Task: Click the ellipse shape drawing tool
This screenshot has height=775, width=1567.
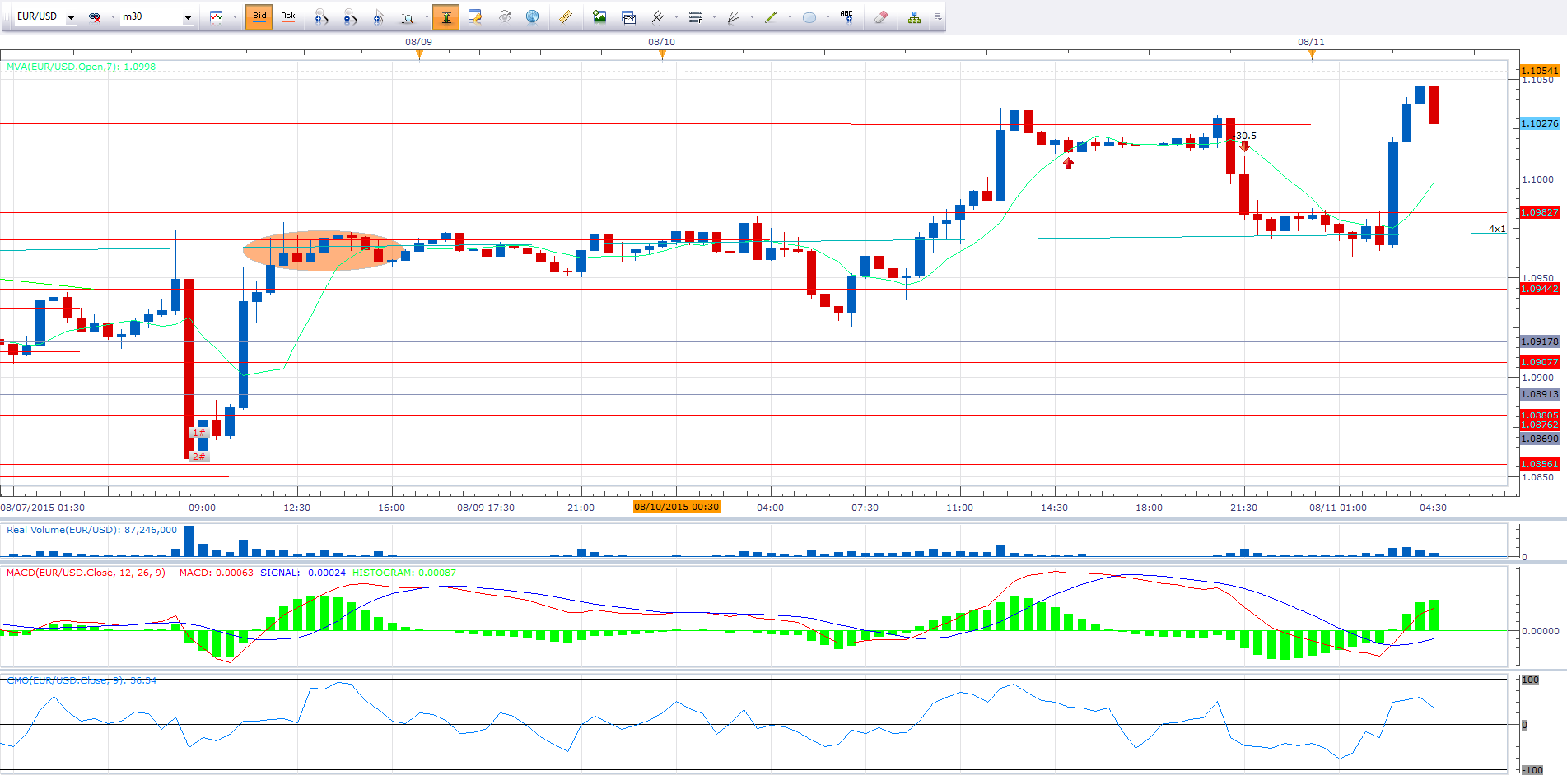Action: pyautogui.click(x=809, y=16)
